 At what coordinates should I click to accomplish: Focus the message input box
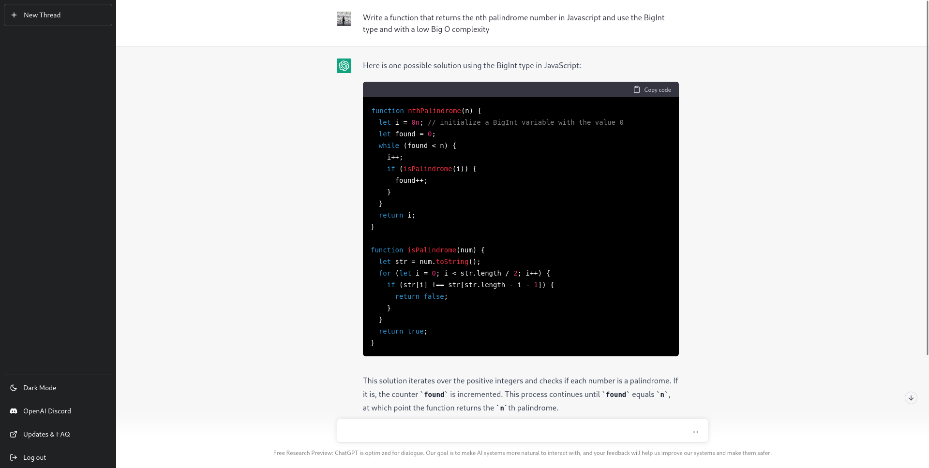(513, 431)
